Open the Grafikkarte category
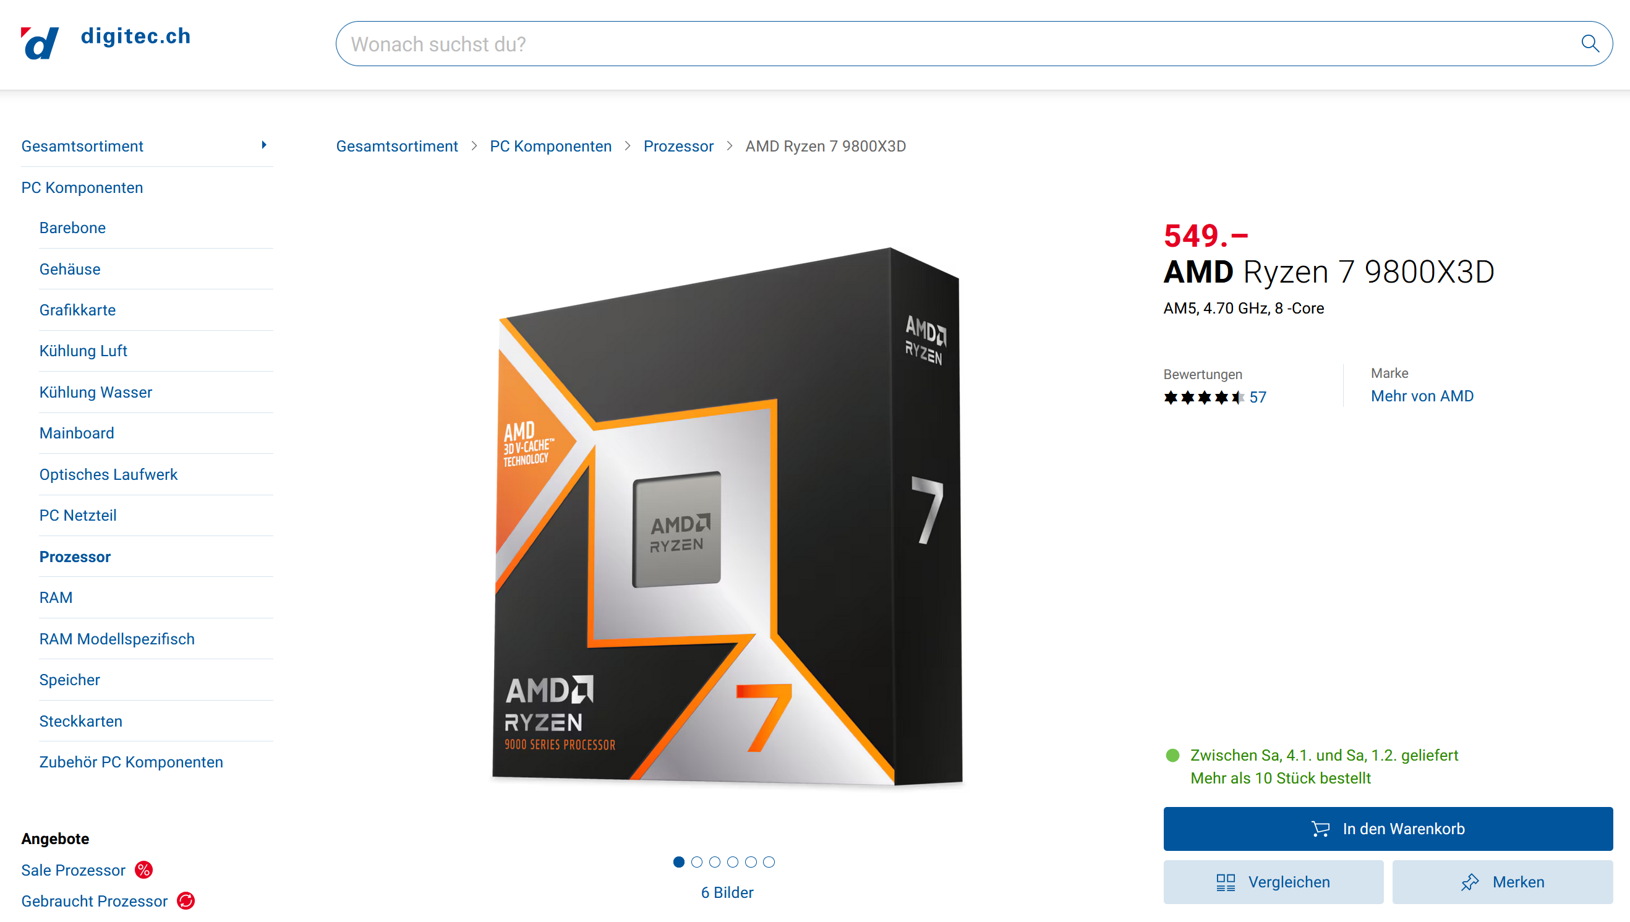The height and width of the screenshot is (922, 1630). pos(77,310)
